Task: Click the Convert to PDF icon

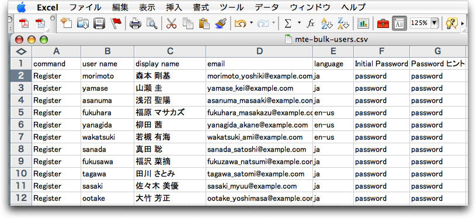Action: 24,23
